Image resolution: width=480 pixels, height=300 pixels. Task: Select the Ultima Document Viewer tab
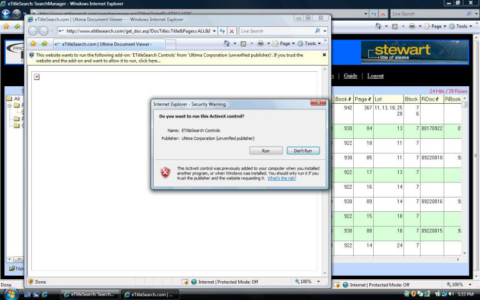coord(109,44)
